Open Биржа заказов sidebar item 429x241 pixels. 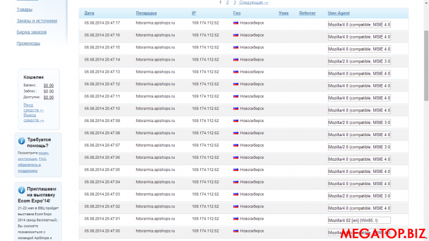[31, 32]
